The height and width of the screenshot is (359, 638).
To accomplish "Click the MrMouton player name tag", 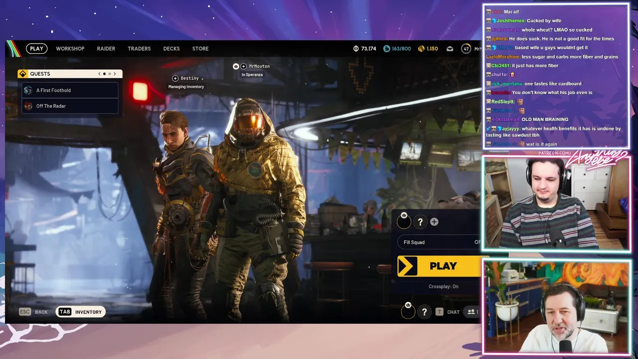I will click(x=259, y=66).
